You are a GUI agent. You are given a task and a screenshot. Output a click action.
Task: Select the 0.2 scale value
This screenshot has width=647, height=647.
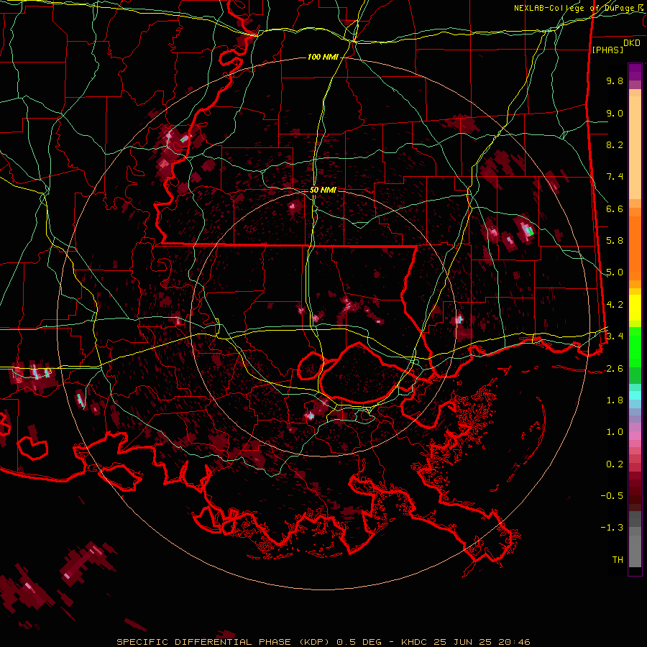615,464
